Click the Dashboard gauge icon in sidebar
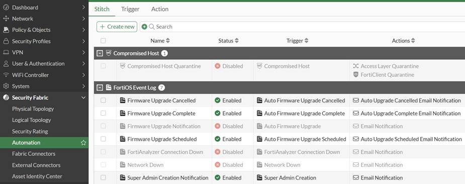The width and height of the screenshot is (465, 184). 6,8
